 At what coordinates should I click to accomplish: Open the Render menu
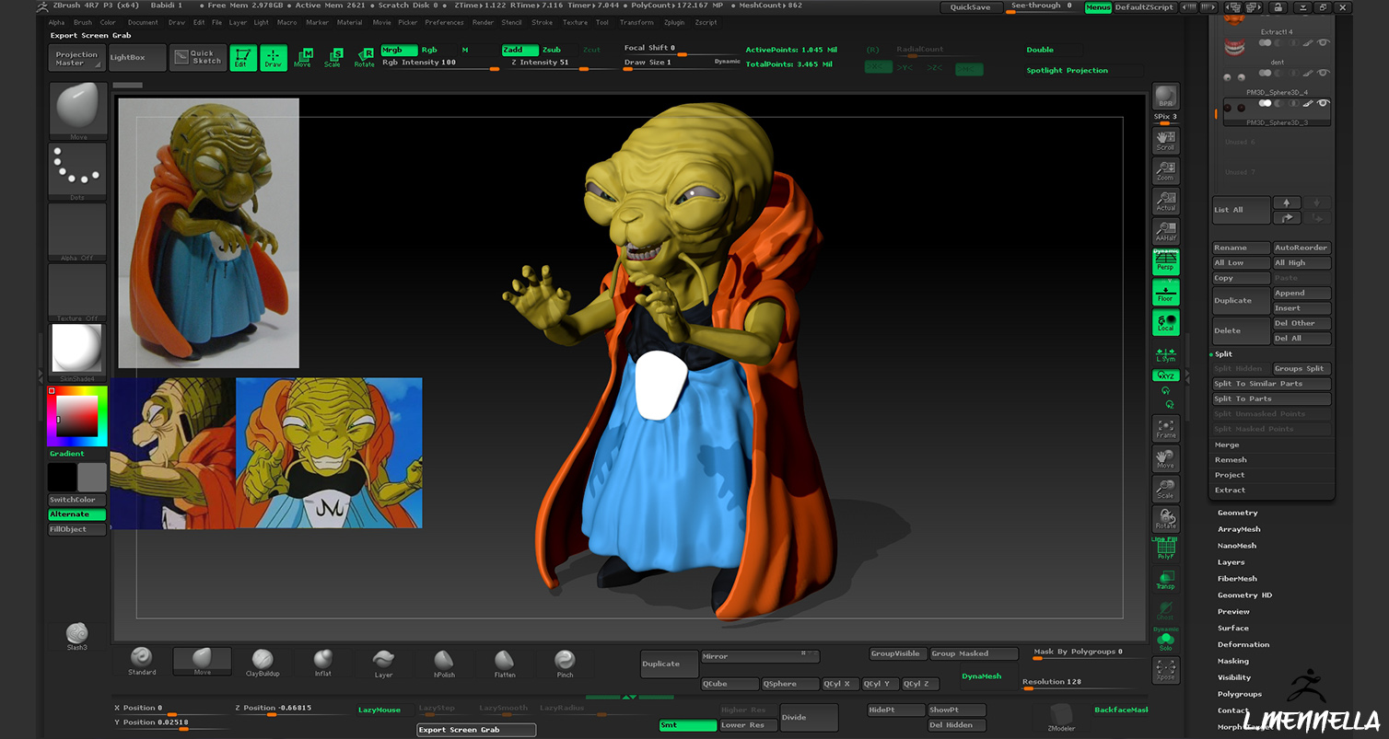483,22
